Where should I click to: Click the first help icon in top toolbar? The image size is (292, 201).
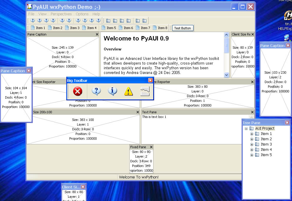[x=33, y=21]
